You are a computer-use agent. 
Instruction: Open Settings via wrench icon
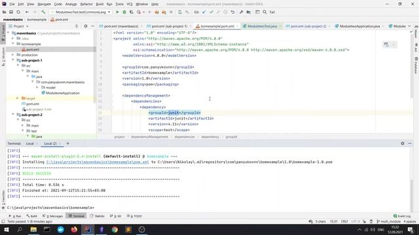(x=242, y=12)
